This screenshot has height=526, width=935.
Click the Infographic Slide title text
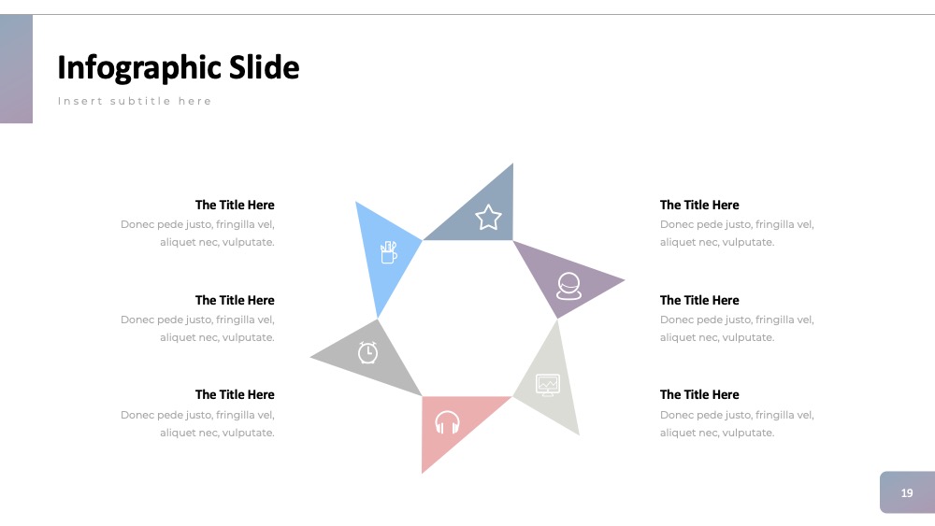(179, 68)
